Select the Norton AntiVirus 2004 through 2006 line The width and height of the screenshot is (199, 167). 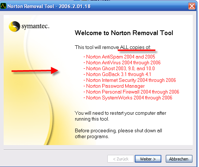122,62
